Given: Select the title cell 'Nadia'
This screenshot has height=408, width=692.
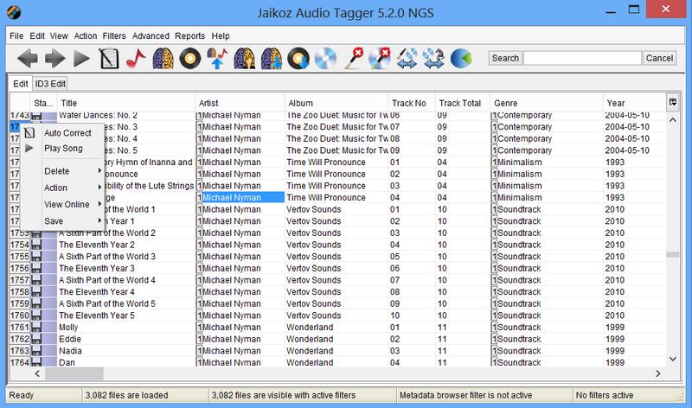Looking at the screenshot, I should pos(125,351).
